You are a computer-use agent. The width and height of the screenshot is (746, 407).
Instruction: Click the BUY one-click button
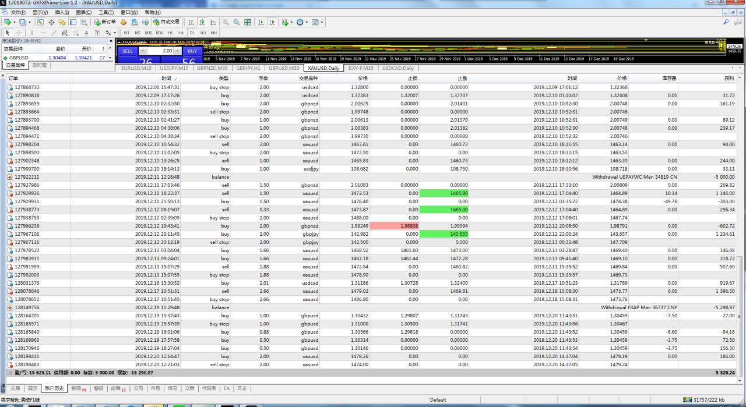pyautogui.click(x=192, y=51)
